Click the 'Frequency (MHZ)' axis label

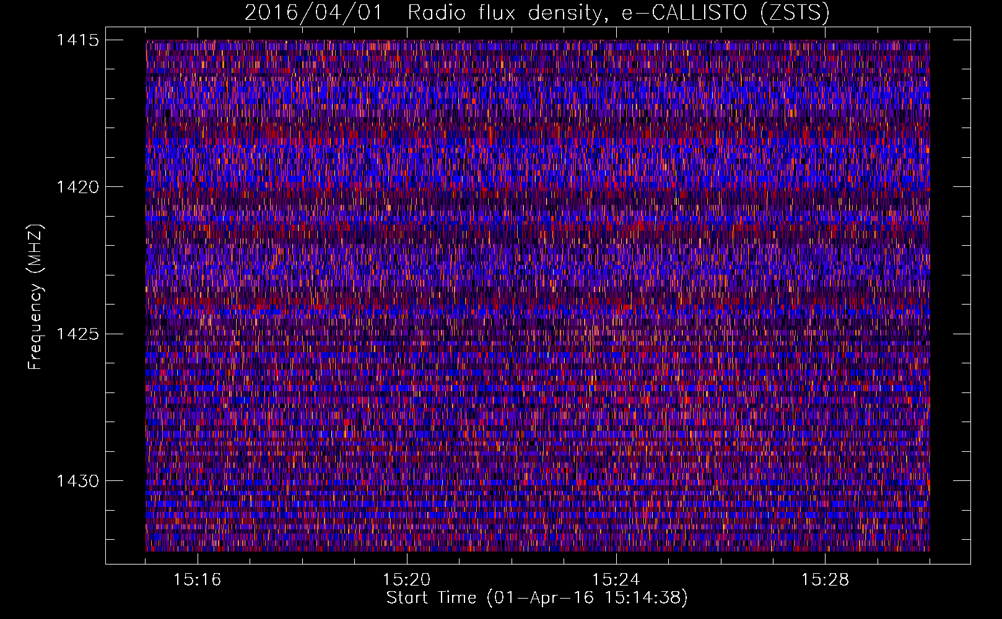click(35, 297)
